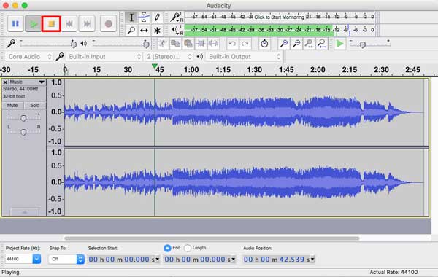Image resolution: width=438 pixels, height=277 pixels.
Task: Click the recording meter microphone icon
Action: coord(175,17)
